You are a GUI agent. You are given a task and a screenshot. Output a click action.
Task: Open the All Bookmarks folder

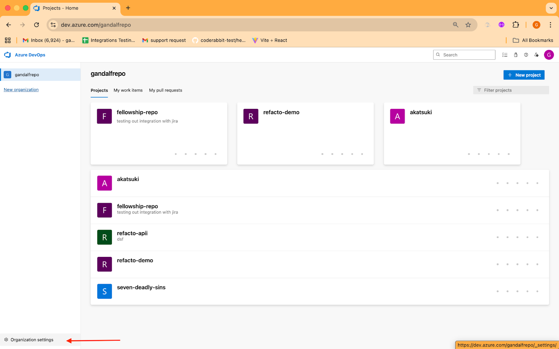tap(533, 40)
